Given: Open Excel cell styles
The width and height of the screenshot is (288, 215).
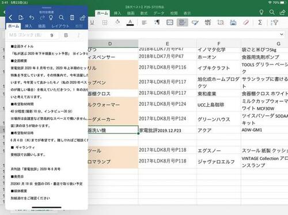Looking at the screenshot, I should 195,23.
